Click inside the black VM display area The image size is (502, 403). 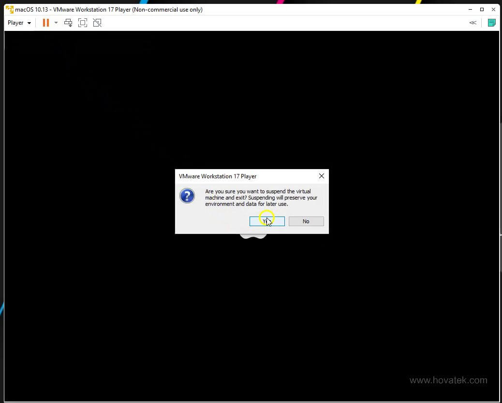point(121,314)
